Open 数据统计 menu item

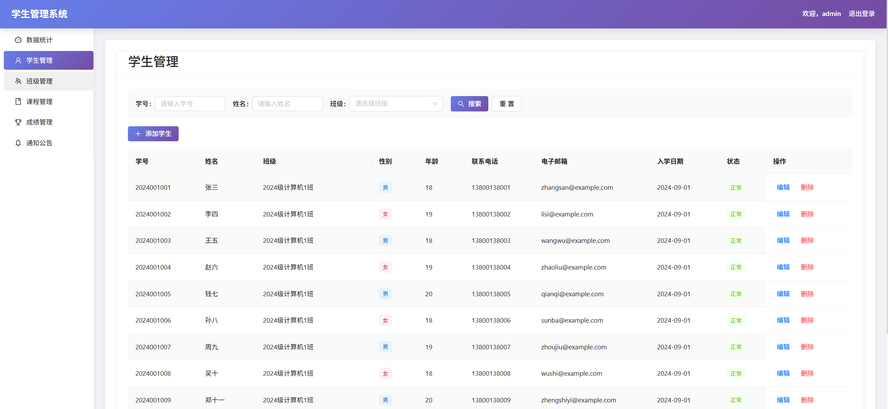49,40
